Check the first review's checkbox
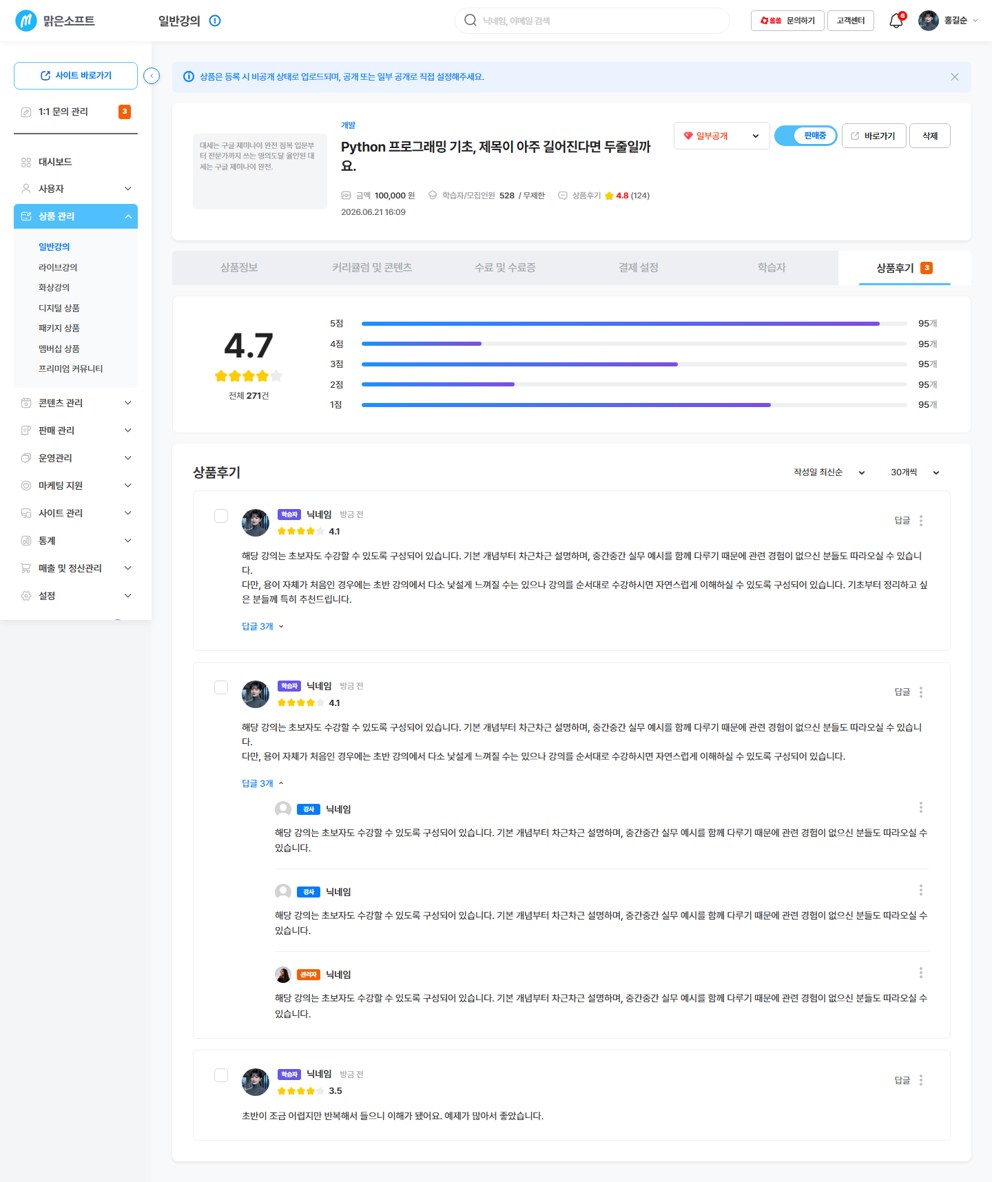 click(221, 516)
